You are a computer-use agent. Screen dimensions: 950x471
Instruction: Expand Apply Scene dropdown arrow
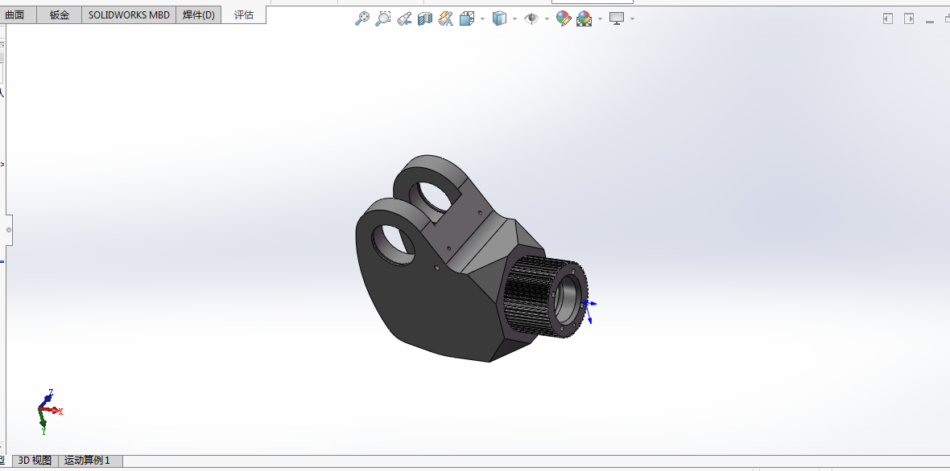[601, 18]
